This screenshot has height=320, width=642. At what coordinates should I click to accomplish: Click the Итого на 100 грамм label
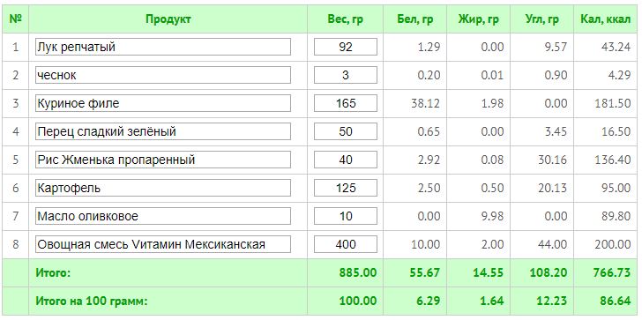pos(92,301)
